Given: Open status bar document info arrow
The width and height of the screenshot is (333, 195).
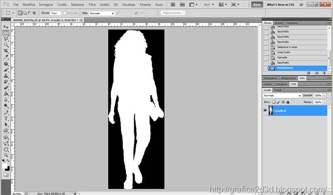Looking at the screenshot, I should [x=75, y=193].
